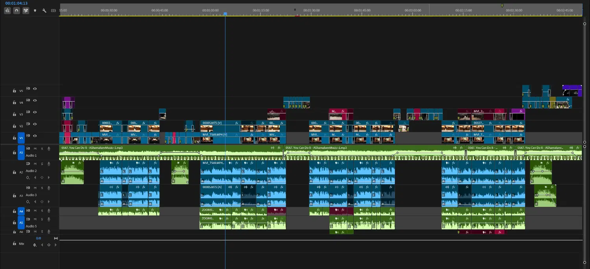
Task: Mute the Audio 1 track
Action: pos(35,148)
